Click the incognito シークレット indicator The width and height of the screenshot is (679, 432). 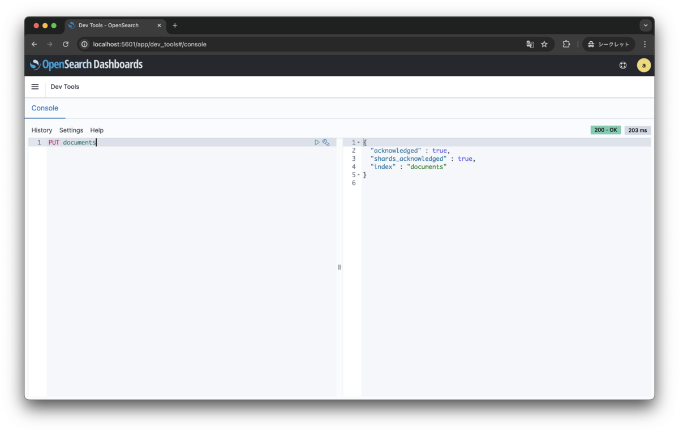pos(609,44)
